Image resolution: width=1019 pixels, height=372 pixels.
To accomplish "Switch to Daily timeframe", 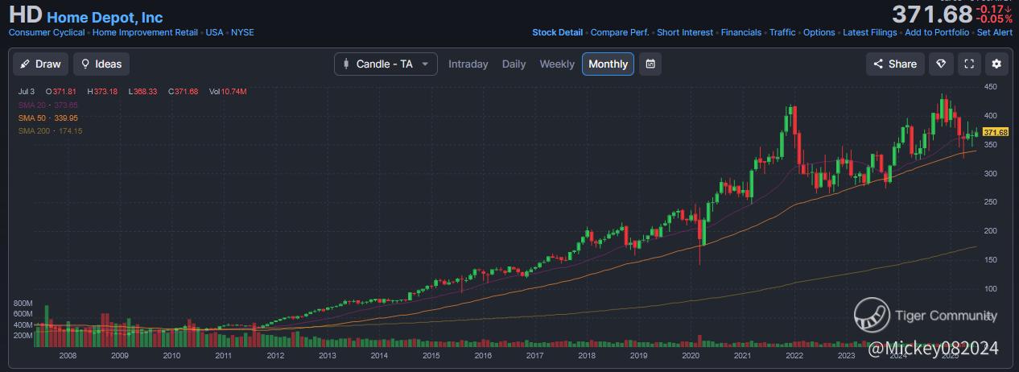I will coord(514,64).
